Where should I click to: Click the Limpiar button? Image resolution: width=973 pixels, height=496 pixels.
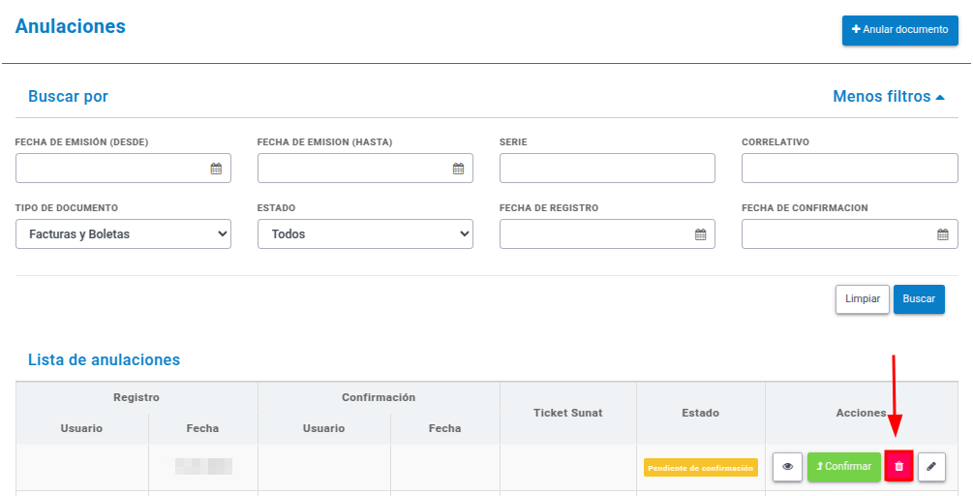point(863,299)
